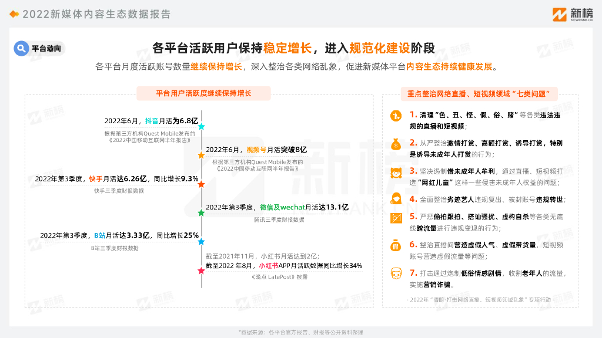602x338 pixels.
Task: Click the magnifier icon beside 平台动向
Action: 22,49
